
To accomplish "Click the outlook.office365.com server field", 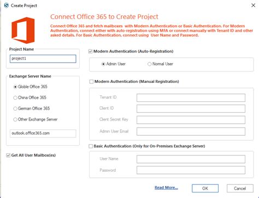I will coord(43,133).
